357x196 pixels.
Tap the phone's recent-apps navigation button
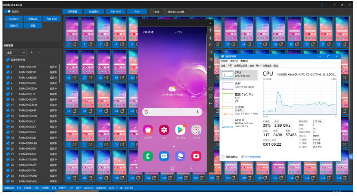(x=153, y=168)
